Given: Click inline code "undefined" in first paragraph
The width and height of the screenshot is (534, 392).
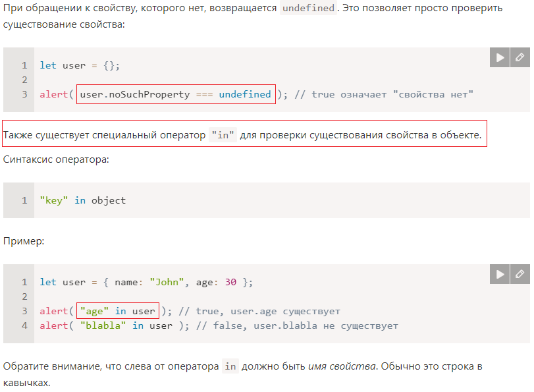Looking at the screenshot, I should [x=308, y=8].
